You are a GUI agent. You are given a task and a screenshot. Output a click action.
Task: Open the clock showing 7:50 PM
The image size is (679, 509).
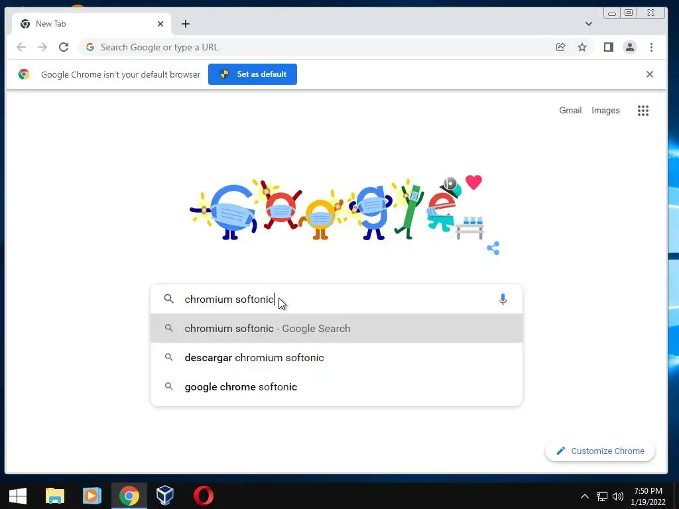[648, 496]
